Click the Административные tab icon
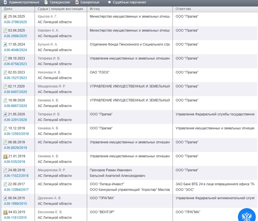 point(5,2)
